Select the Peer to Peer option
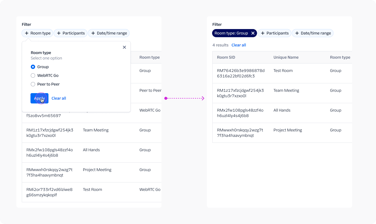This screenshot has height=224, width=376. 33,84
